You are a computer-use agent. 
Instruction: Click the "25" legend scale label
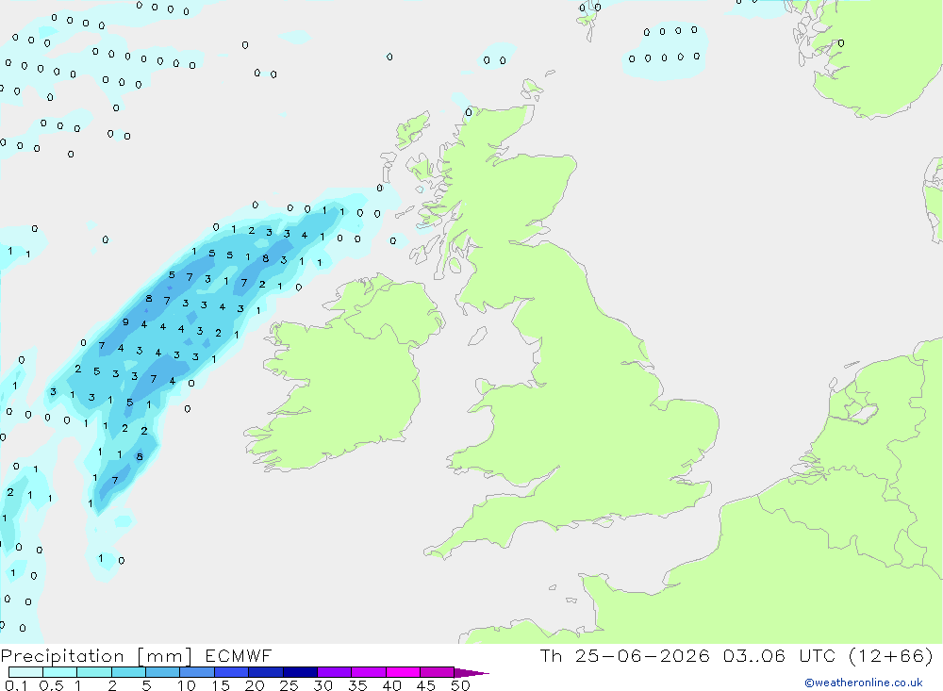tap(289, 685)
